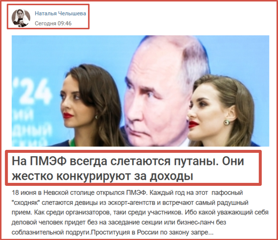
Task: Open the post timestamp Сегодня 09:46
Action: (x=53, y=23)
